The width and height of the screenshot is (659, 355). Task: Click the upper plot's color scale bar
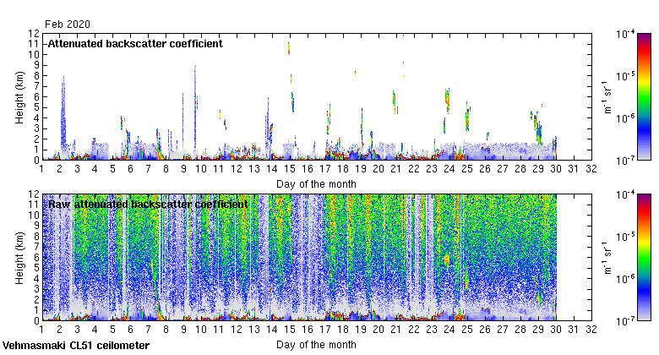tap(644, 96)
